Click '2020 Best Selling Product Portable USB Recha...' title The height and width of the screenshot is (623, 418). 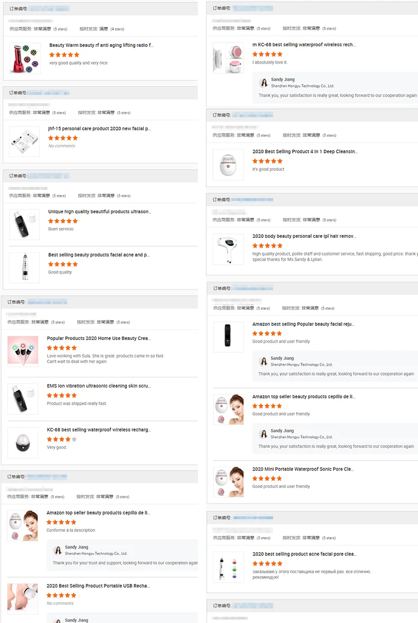tap(98, 586)
